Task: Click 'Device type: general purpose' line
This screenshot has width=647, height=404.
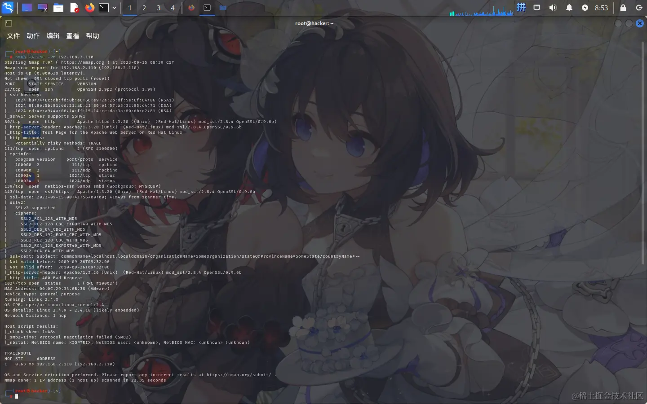Action: [x=42, y=294]
